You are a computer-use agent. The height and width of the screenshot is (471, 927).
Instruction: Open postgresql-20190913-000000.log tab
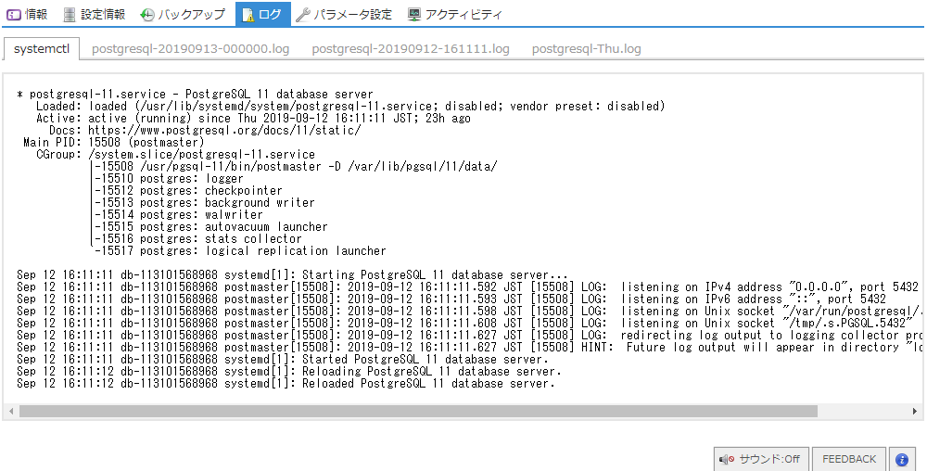[x=191, y=49]
